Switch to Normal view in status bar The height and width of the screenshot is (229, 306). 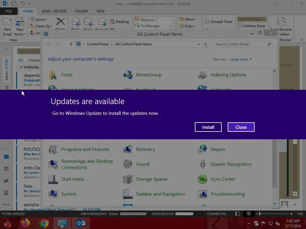238,214
